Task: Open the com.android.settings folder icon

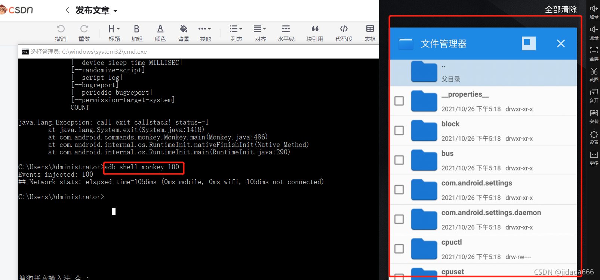Action: [x=424, y=189]
